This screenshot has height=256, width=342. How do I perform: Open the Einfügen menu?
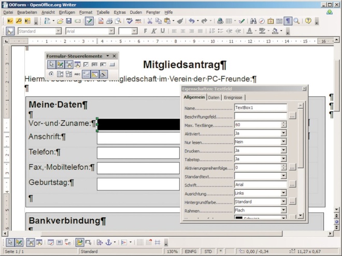[x=67, y=12]
